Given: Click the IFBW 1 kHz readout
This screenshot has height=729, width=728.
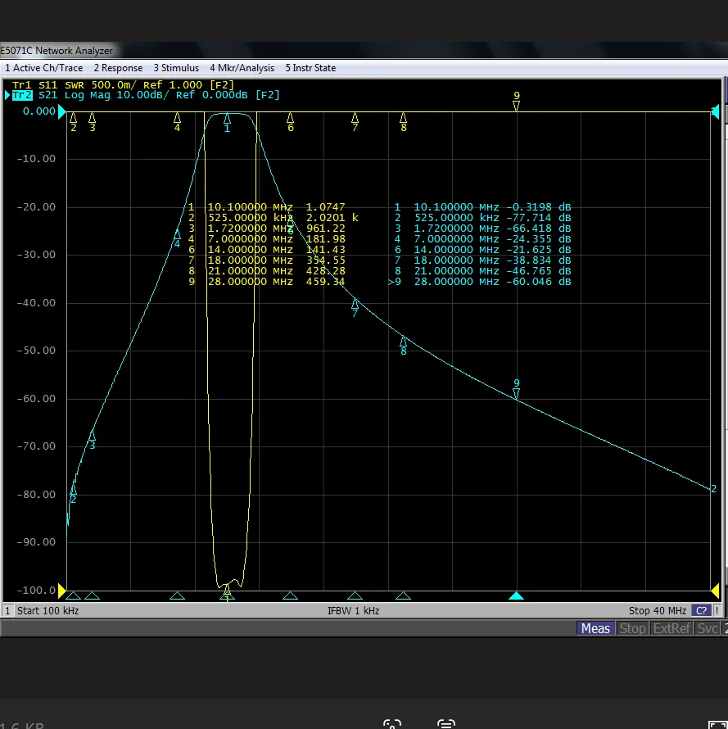Looking at the screenshot, I should (x=353, y=610).
